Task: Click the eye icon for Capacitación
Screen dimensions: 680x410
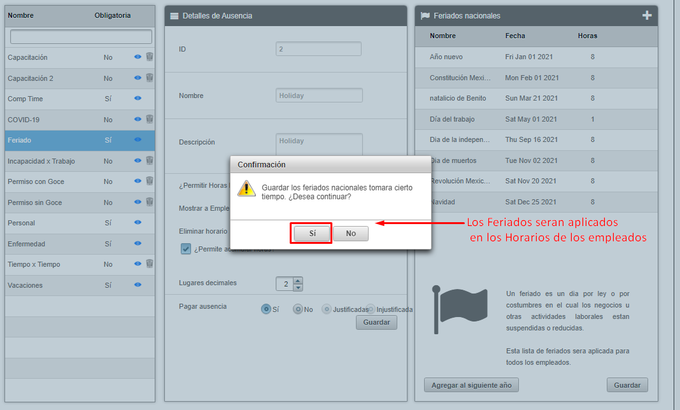Action: [138, 57]
